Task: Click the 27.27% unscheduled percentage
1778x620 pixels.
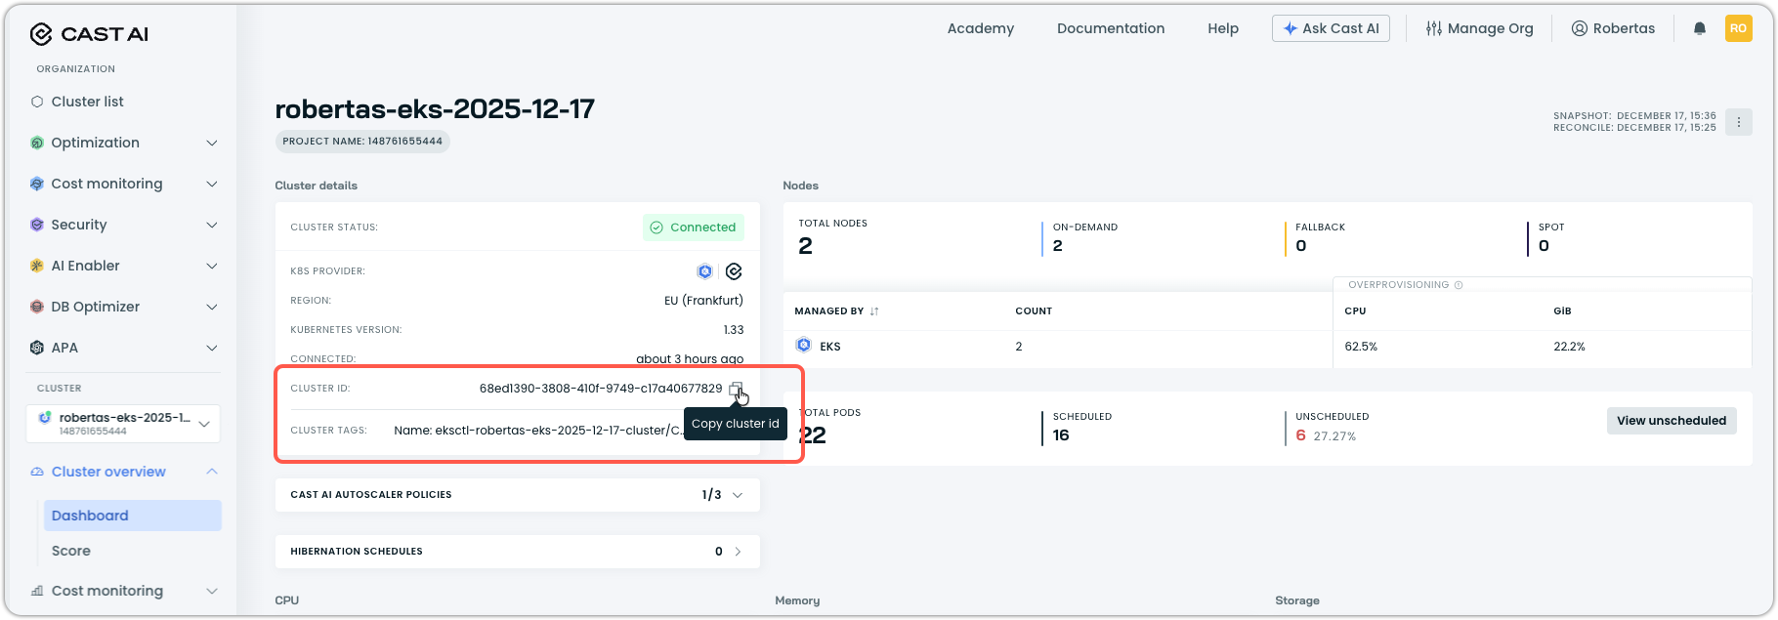Action: coord(1334,436)
